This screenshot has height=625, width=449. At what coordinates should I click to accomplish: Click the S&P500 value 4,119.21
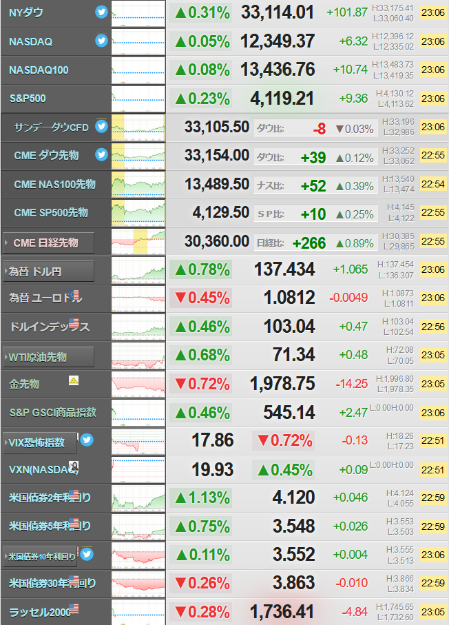282,99
